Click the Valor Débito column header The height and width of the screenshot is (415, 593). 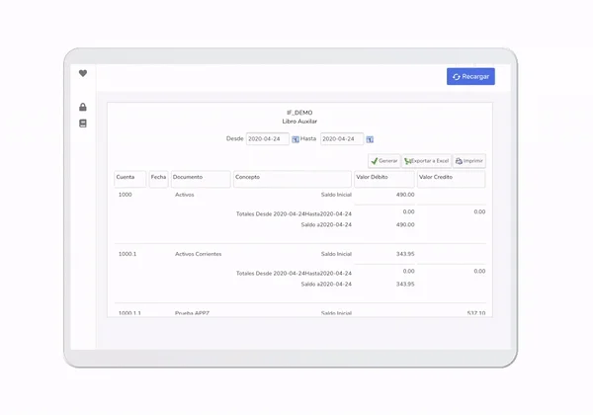point(384,179)
